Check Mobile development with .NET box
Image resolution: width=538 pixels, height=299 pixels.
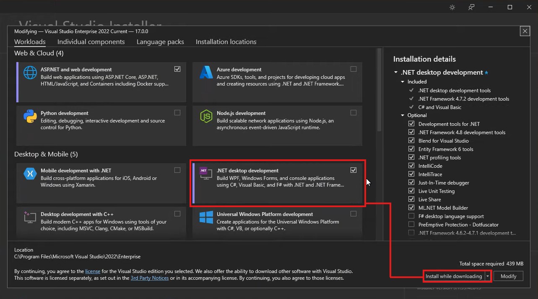pyautogui.click(x=177, y=170)
